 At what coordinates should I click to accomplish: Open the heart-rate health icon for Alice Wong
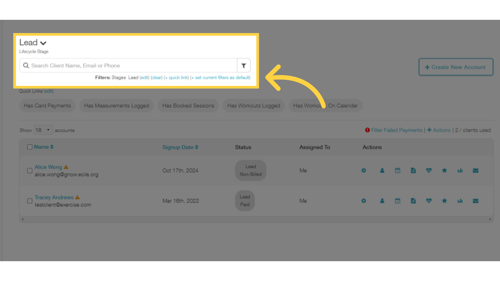pos(429,170)
